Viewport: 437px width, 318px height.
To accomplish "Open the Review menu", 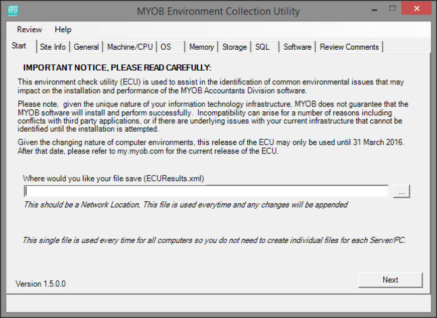I will pyautogui.click(x=29, y=29).
